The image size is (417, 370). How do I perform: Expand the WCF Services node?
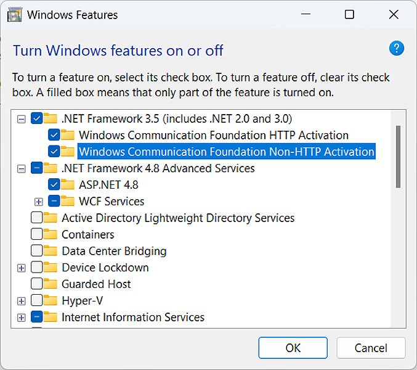39,201
